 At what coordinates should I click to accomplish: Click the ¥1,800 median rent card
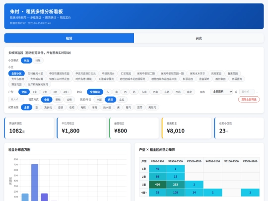click(81, 128)
